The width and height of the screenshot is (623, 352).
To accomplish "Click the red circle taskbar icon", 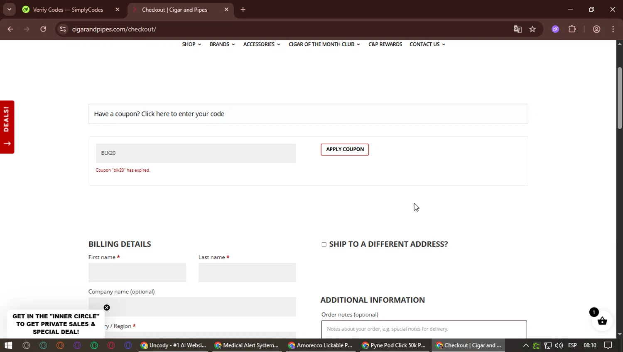I will click(x=111, y=345).
